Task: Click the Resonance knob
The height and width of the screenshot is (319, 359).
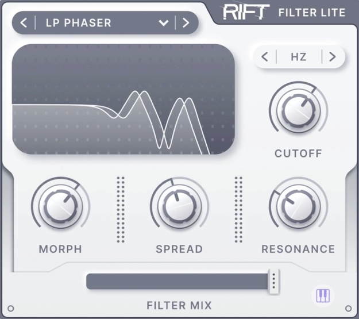Action: click(298, 206)
